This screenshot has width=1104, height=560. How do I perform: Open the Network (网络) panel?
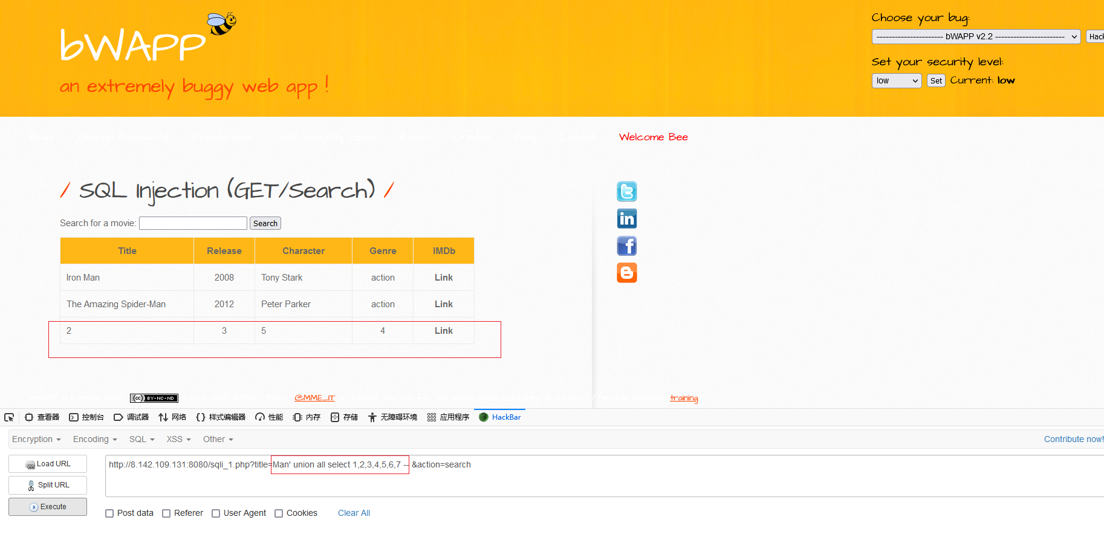pyautogui.click(x=172, y=417)
